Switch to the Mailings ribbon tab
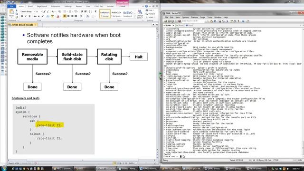Viewport: 304px width, 171px height. (x=68, y=6)
